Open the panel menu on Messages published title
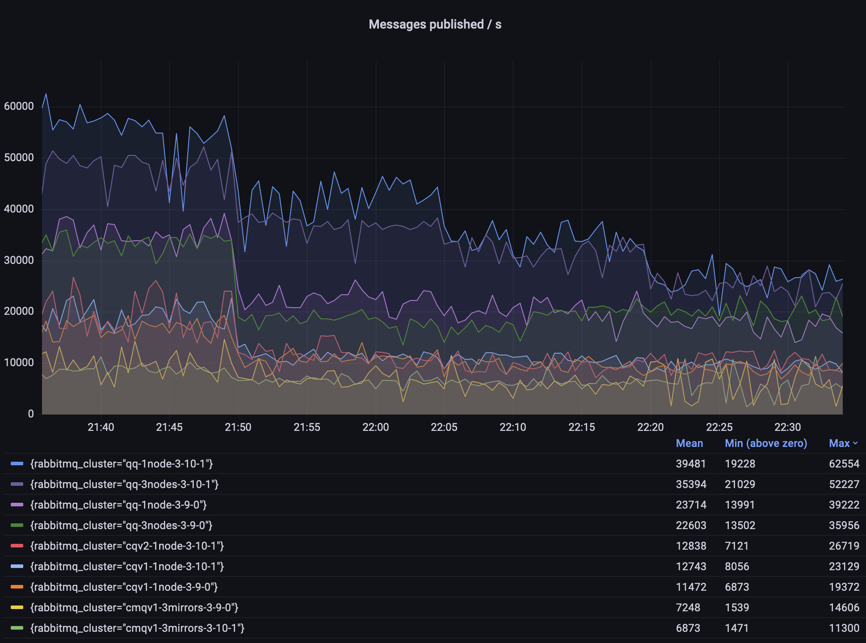 coord(436,25)
